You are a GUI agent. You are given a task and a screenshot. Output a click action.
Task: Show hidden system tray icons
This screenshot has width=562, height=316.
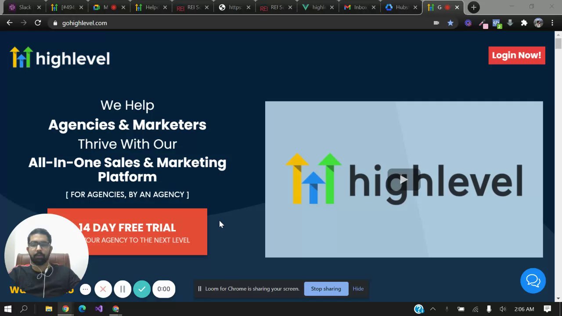433,309
